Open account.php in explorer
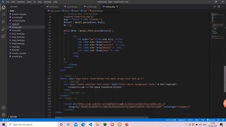Screen dimensions: 226x127 [x=17, y=17]
